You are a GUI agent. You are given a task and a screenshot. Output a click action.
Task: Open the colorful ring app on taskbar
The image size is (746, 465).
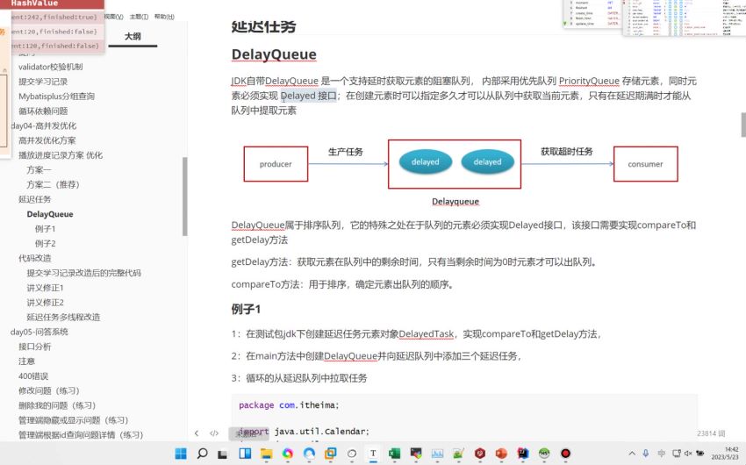[288, 454]
